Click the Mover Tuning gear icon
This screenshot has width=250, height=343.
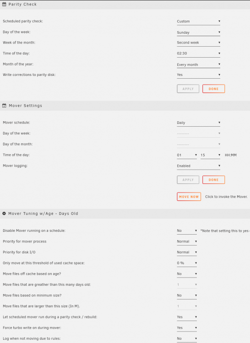4,213
